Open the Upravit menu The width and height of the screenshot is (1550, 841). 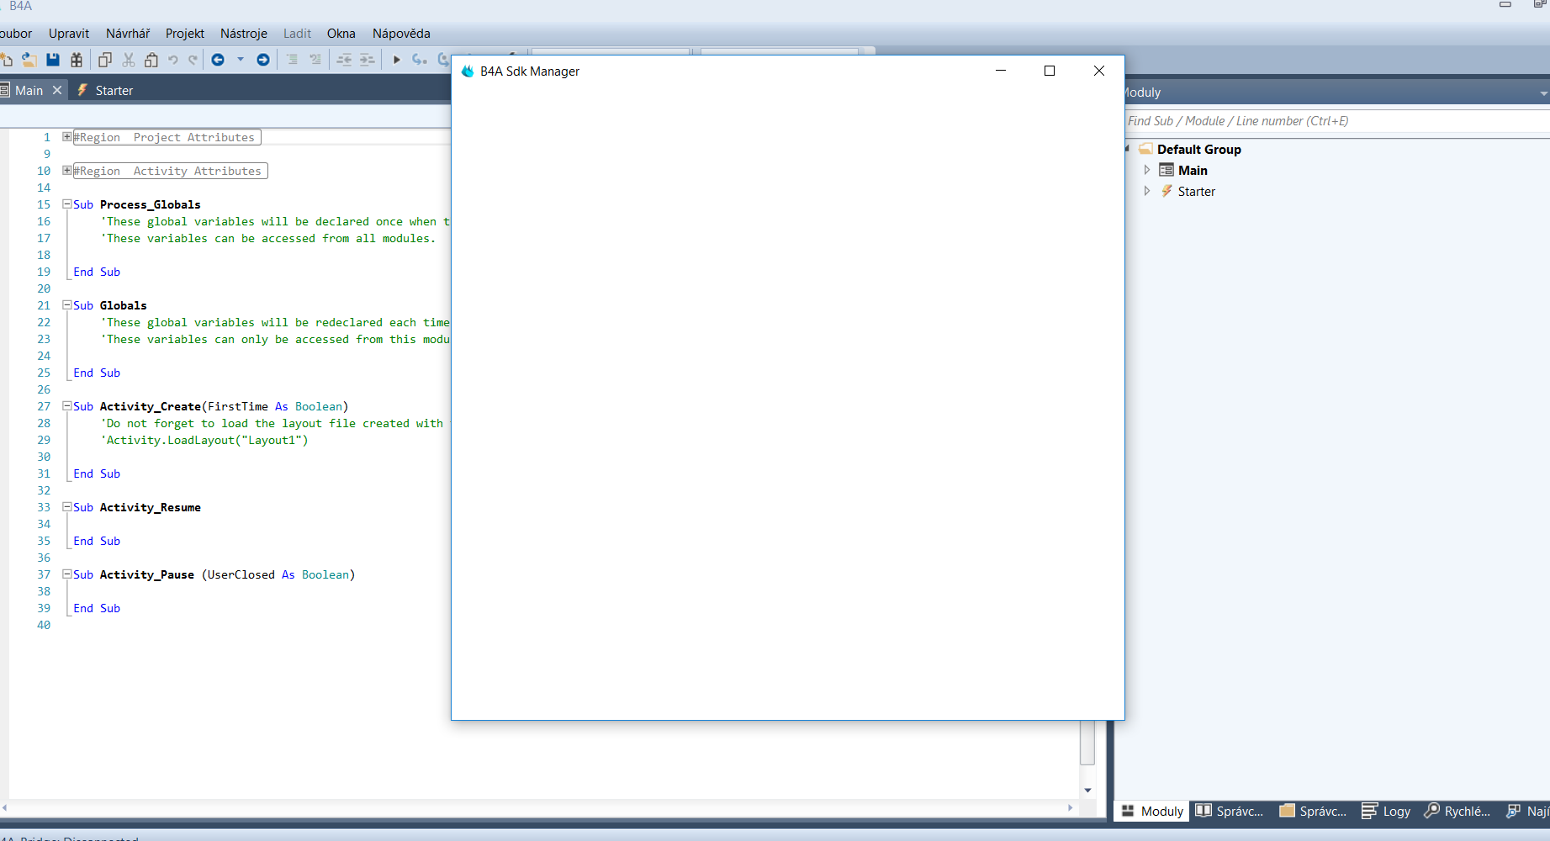click(69, 34)
